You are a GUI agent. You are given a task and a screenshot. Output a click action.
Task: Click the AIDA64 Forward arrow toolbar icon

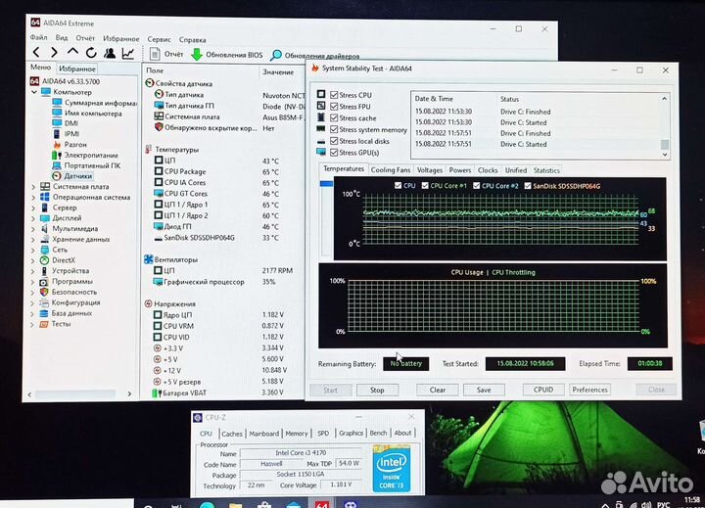[x=54, y=53]
